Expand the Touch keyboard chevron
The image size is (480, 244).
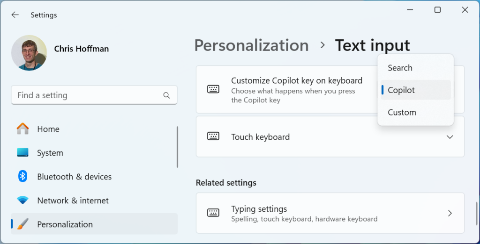coord(450,137)
